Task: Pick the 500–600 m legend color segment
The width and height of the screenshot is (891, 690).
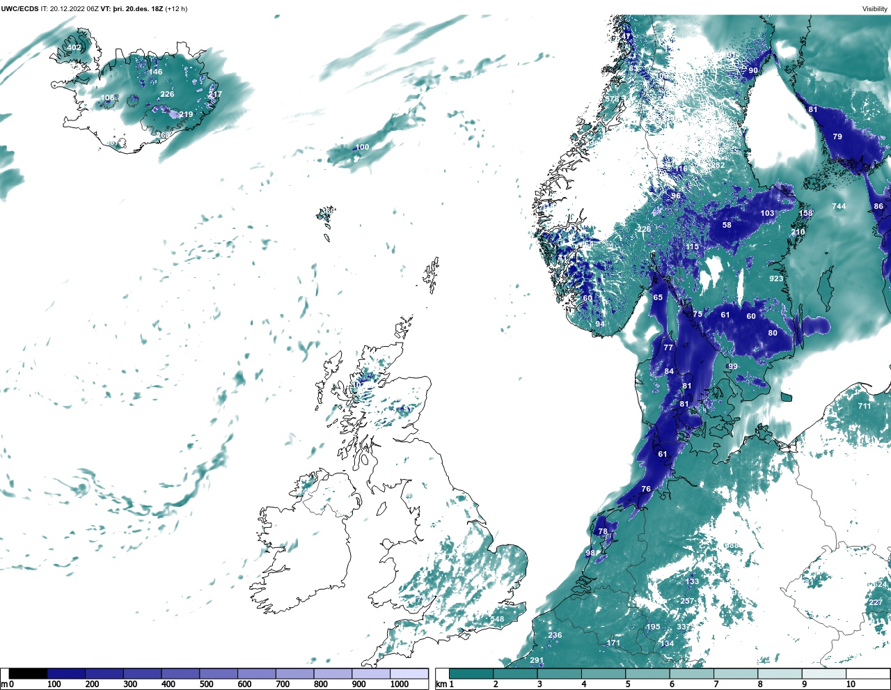Action: pyautogui.click(x=219, y=673)
